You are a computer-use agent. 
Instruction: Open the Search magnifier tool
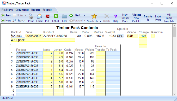(19, 21)
